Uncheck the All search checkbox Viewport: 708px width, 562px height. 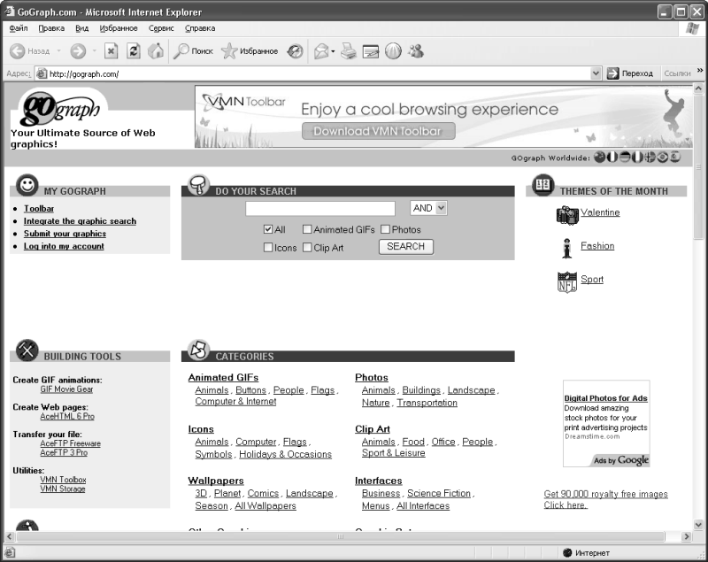(x=268, y=230)
